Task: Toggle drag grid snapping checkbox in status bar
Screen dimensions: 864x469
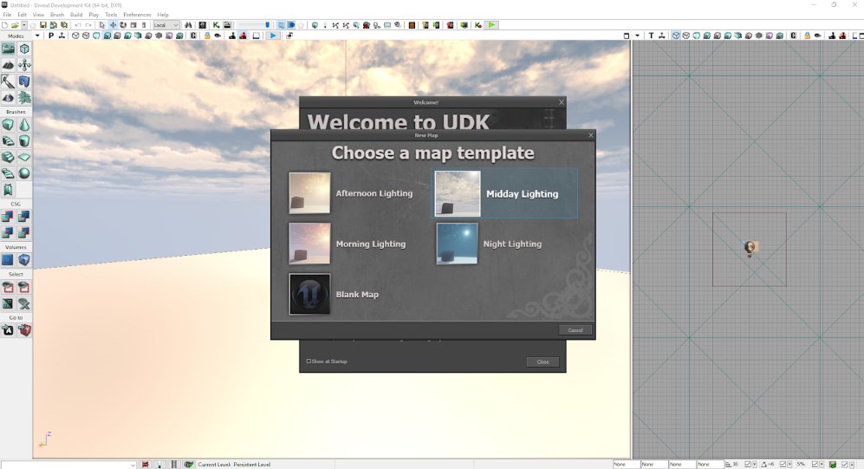Action: [x=748, y=465]
